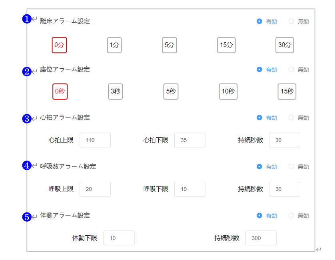Enable 呼吸数アラーム using the 有効 radio
Viewport: 335px width, 260px height.
click(x=259, y=167)
